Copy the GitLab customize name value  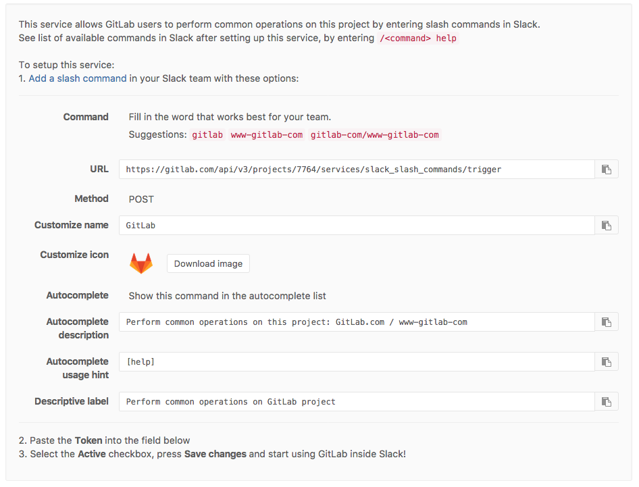(606, 225)
